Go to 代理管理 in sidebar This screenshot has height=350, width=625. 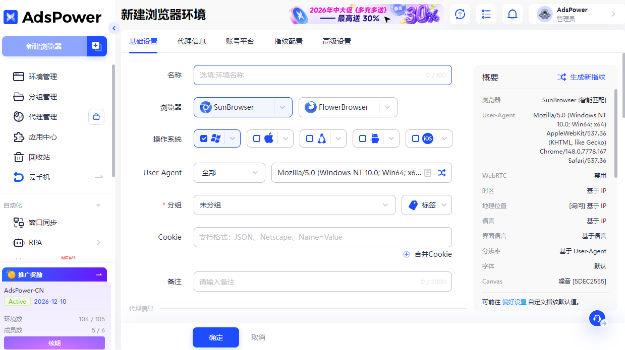click(x=43, y=117)
